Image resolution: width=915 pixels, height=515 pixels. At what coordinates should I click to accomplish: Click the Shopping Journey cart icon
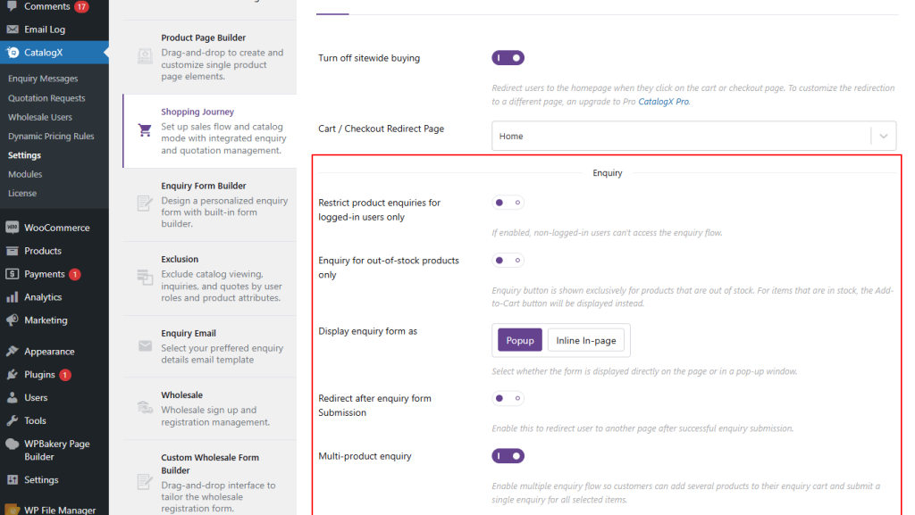tap(145, 130)
